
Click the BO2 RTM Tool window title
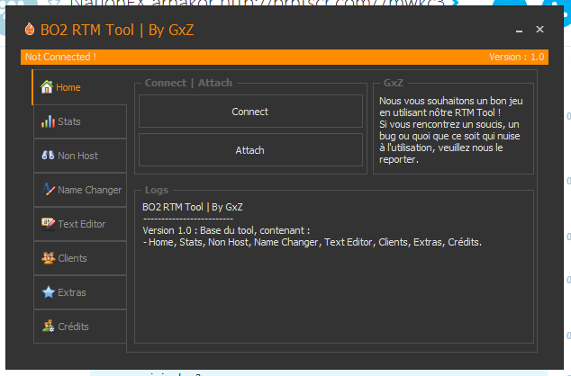[117, 30]
